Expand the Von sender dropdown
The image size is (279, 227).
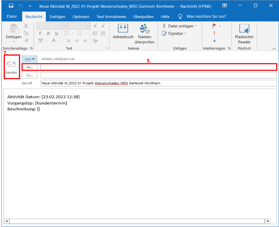[29, 59]
